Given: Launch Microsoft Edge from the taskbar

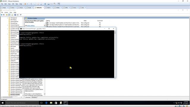Looking at the screenshot, I should 46,103.
